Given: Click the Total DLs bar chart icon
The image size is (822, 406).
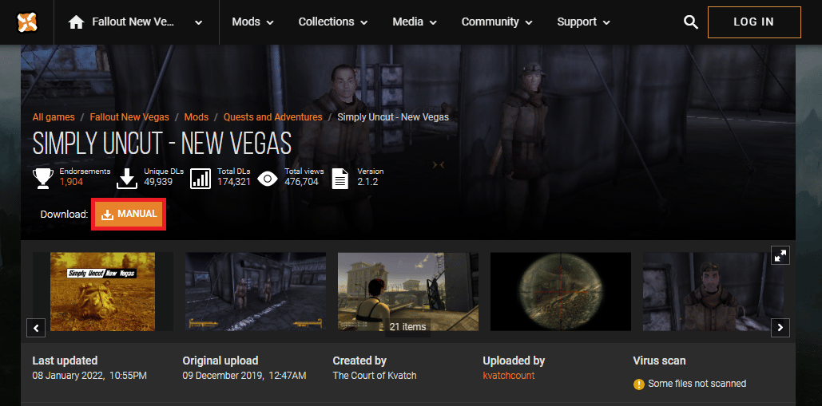Looking at the screenshot, I should (x=201, y=179).
